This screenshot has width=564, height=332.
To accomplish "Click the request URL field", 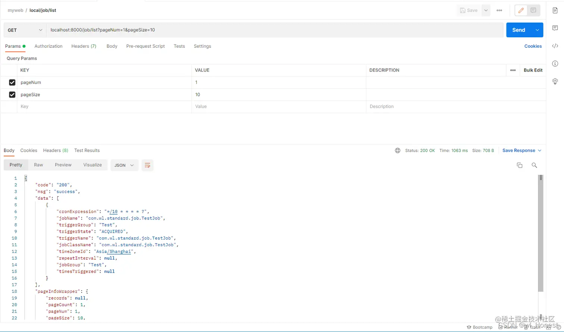I will pos(275,30).
